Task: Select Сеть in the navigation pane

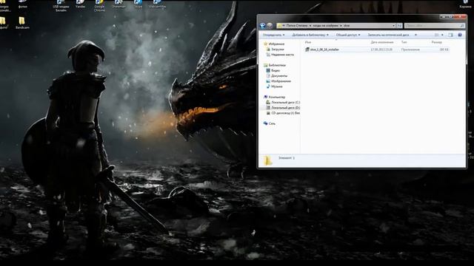Action: click(270, 123)
